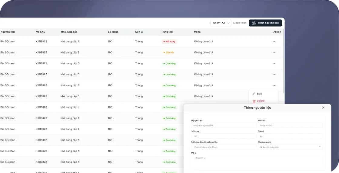Viewport: 339px width, 173px height.
Task: Open action menu for Nhà cung cấp B
Action: click(274, 53)
